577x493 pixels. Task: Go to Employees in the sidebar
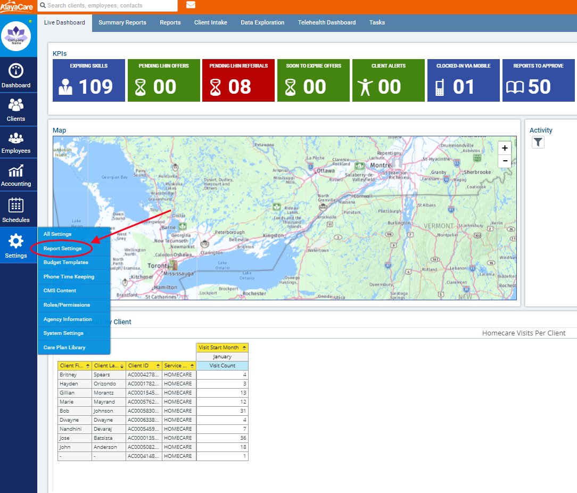click(16, 138)
